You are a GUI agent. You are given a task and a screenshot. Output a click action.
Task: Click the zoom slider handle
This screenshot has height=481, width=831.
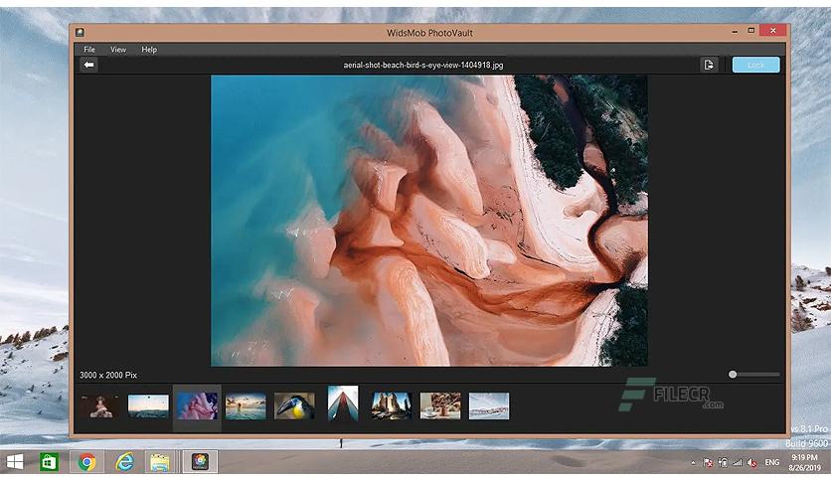(733, 374)
